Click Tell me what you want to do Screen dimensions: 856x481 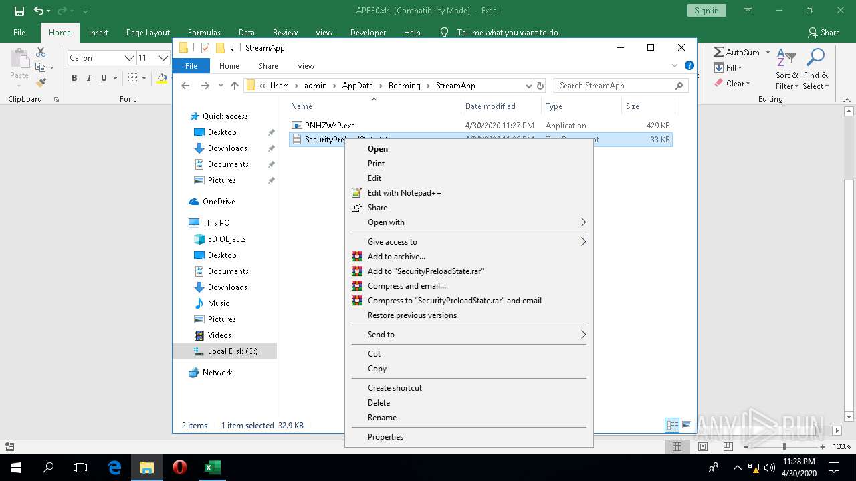508,32
